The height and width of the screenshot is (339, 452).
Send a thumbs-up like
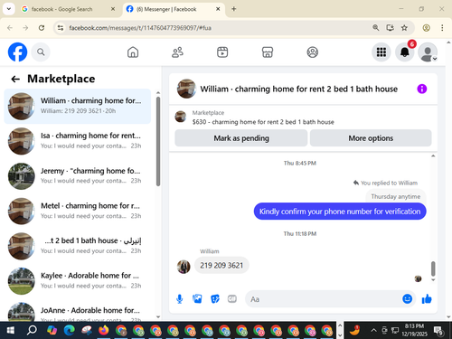[x=427, y=299]
